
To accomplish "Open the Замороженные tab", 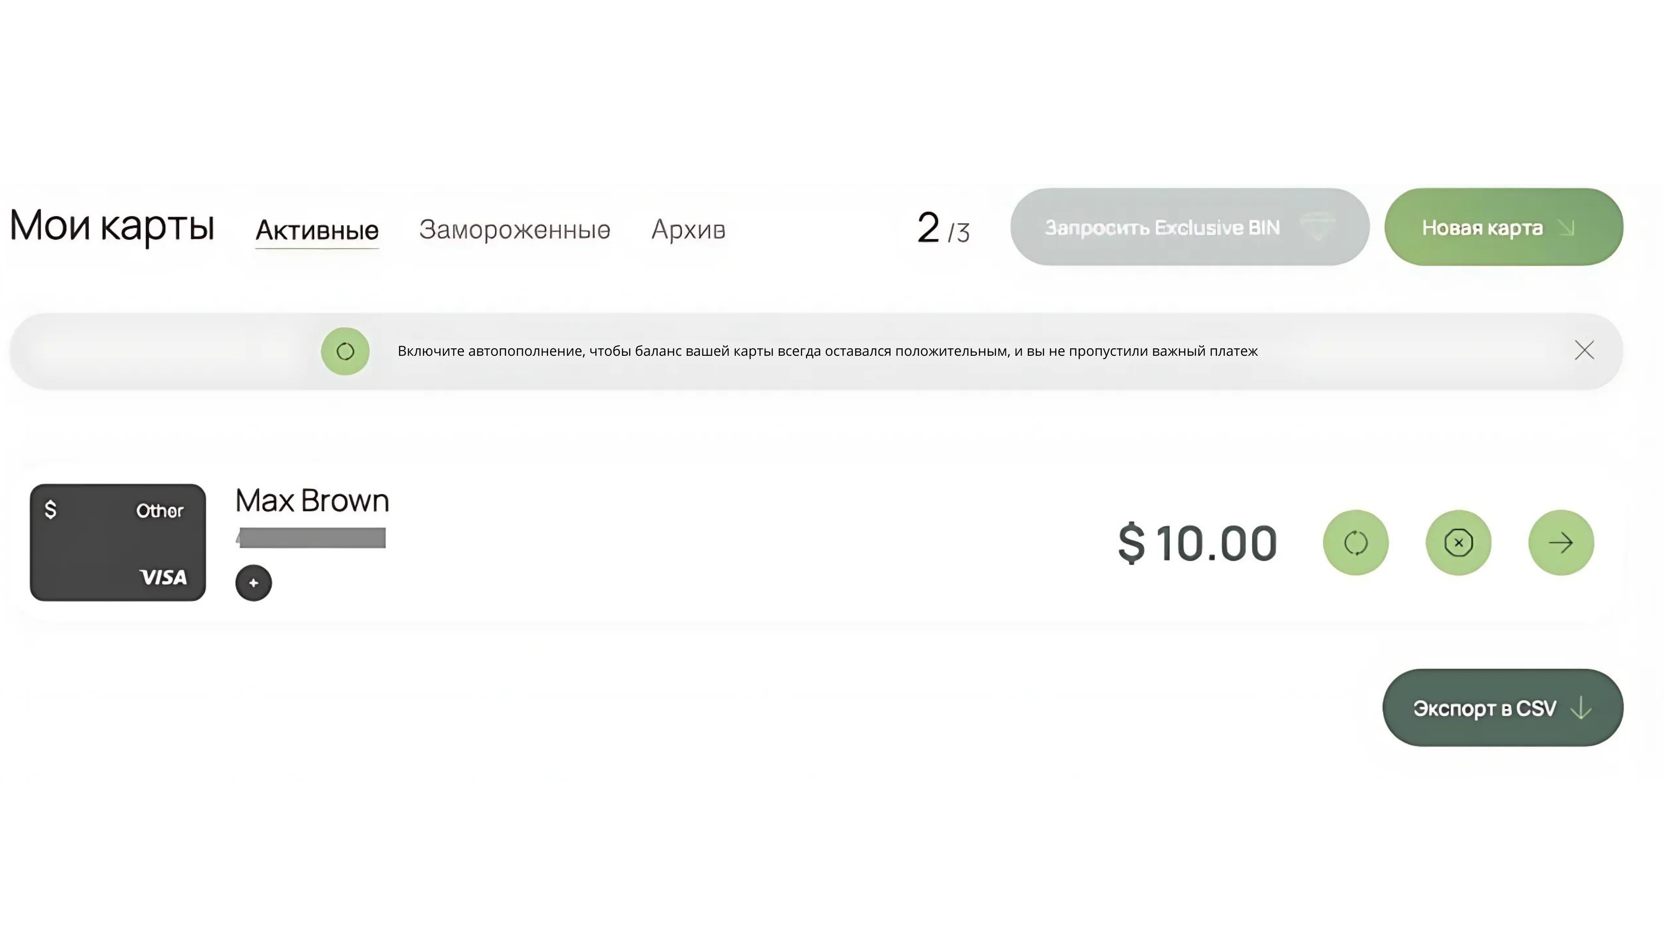I will tap(515, 229).
